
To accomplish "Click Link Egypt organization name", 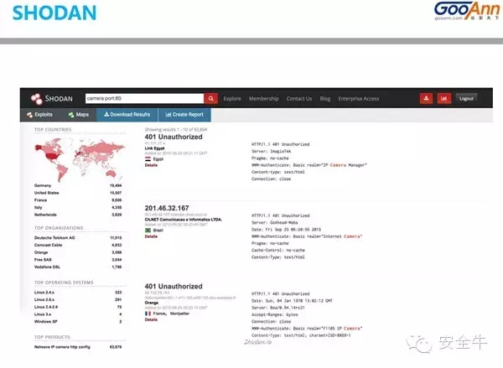I will 154,148.
